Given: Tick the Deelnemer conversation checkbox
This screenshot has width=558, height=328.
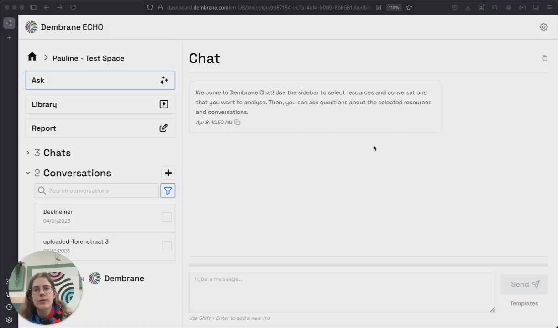Looking at the screenshot, I should (167, 217).
